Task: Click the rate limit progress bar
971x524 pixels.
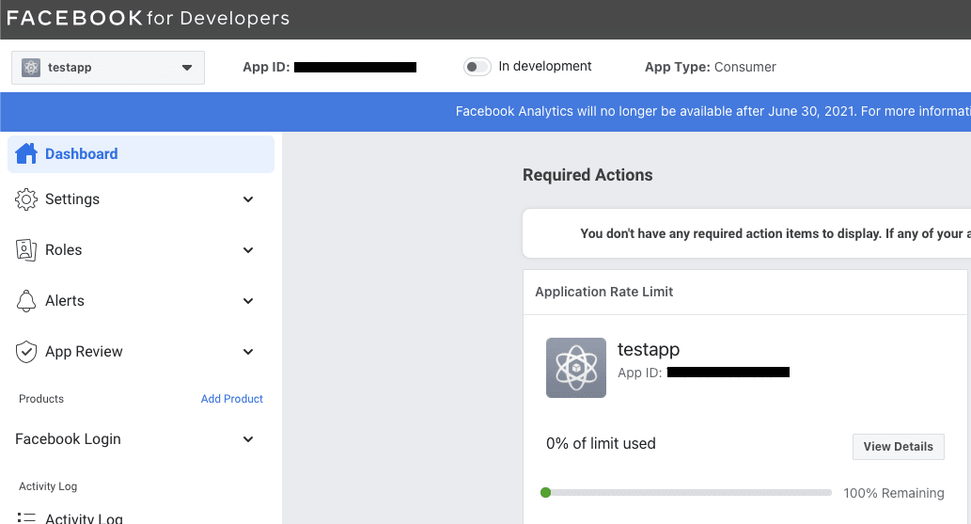Action: tap(686, 492)
